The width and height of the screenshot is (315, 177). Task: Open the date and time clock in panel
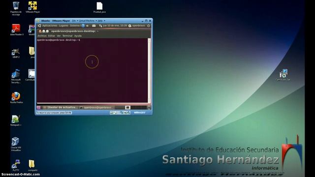(115, 26)
